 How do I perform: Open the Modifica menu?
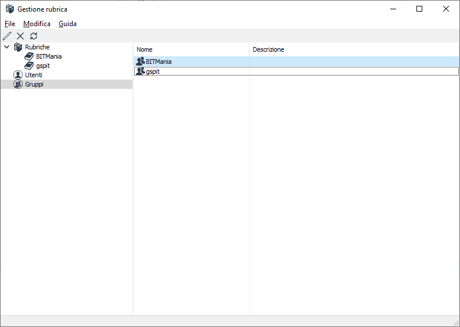click(x=37, y=24)
